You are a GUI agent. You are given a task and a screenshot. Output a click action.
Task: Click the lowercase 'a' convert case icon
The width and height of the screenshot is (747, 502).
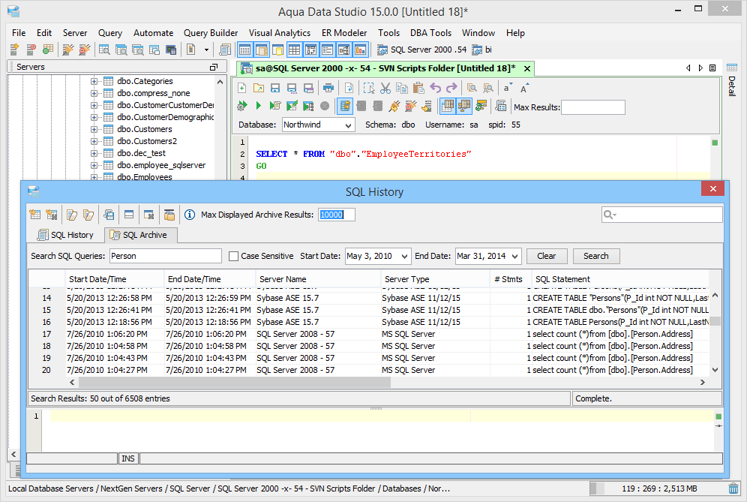point(508,88)
